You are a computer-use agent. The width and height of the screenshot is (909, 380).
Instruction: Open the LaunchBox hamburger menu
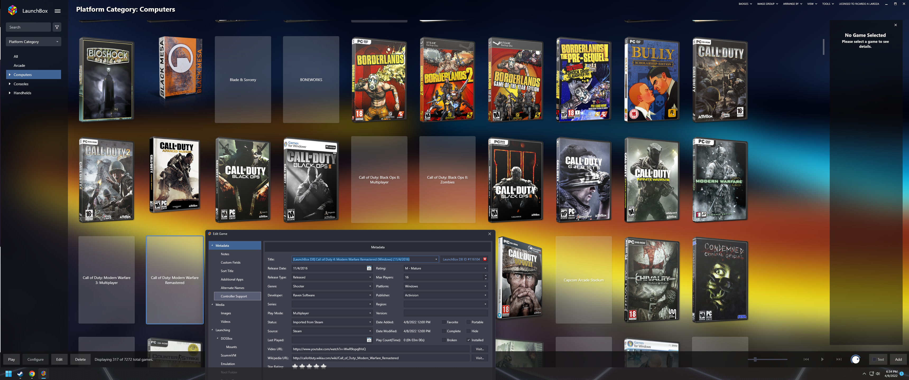[x=58, y=11]
